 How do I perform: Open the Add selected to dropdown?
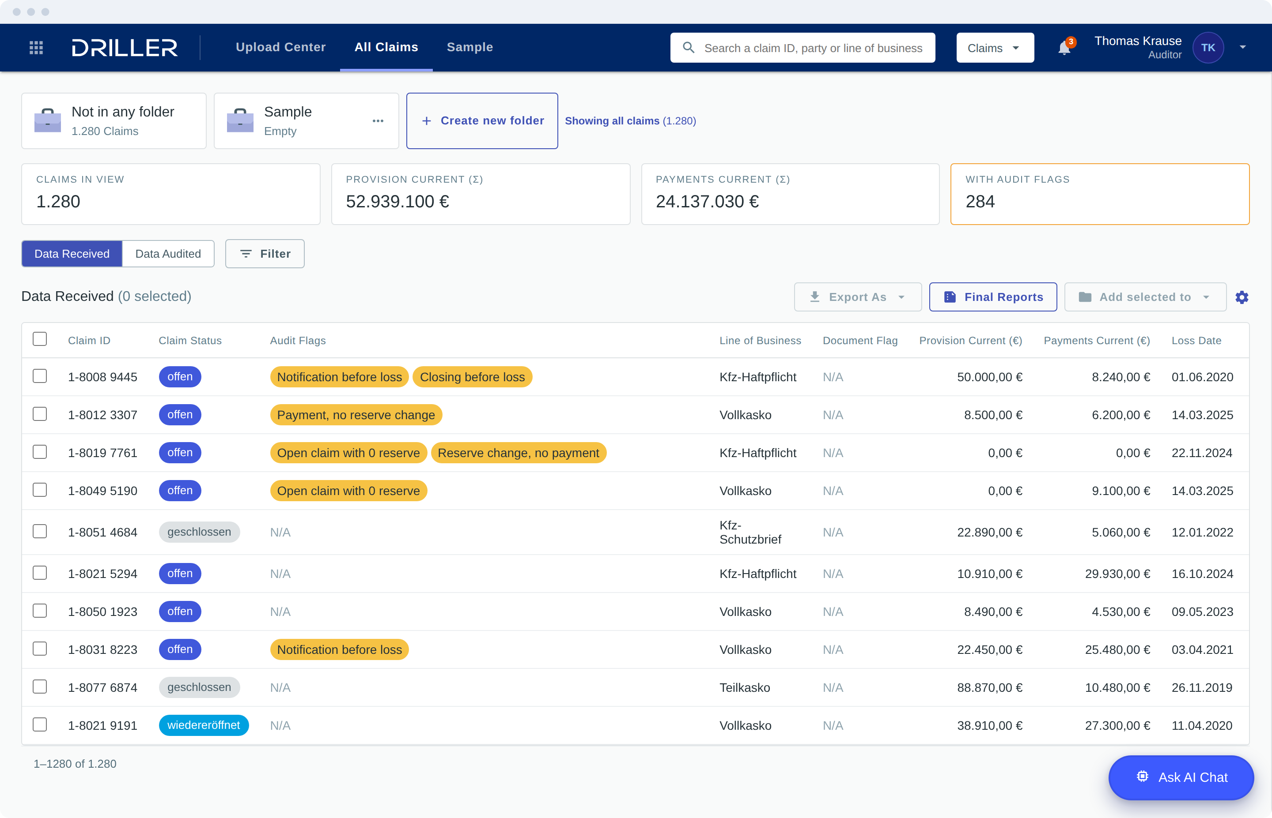point(1145,297)
